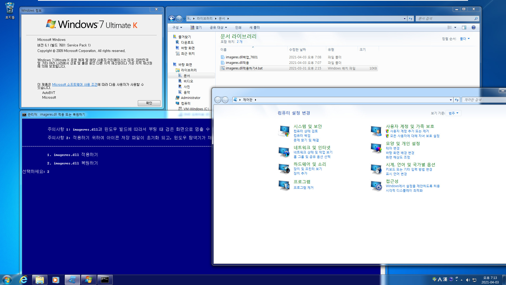Click the 2 개 locations link

240,42
